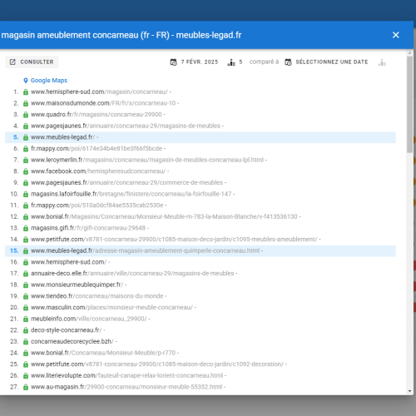The image size is (416, 416).
Task: Click the CONSULTER external link icon
Action: click(12, 62)
